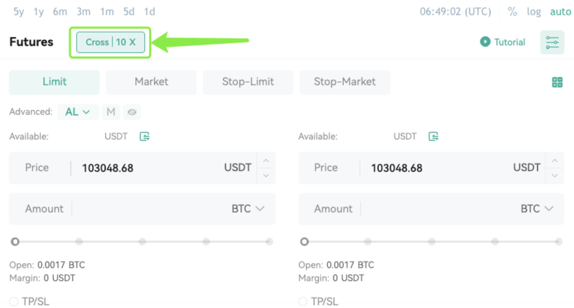574x308 pixels.
Task: Click left amount slider start handle
Action: coord(15,242)
